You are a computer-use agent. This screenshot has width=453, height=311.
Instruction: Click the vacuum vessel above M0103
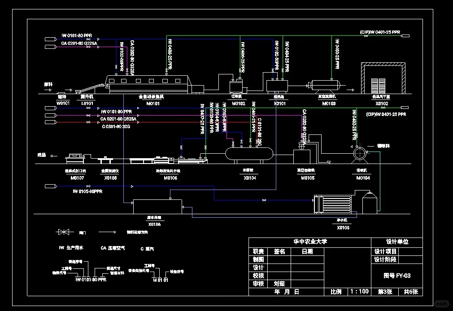click(x=325, y=86)
